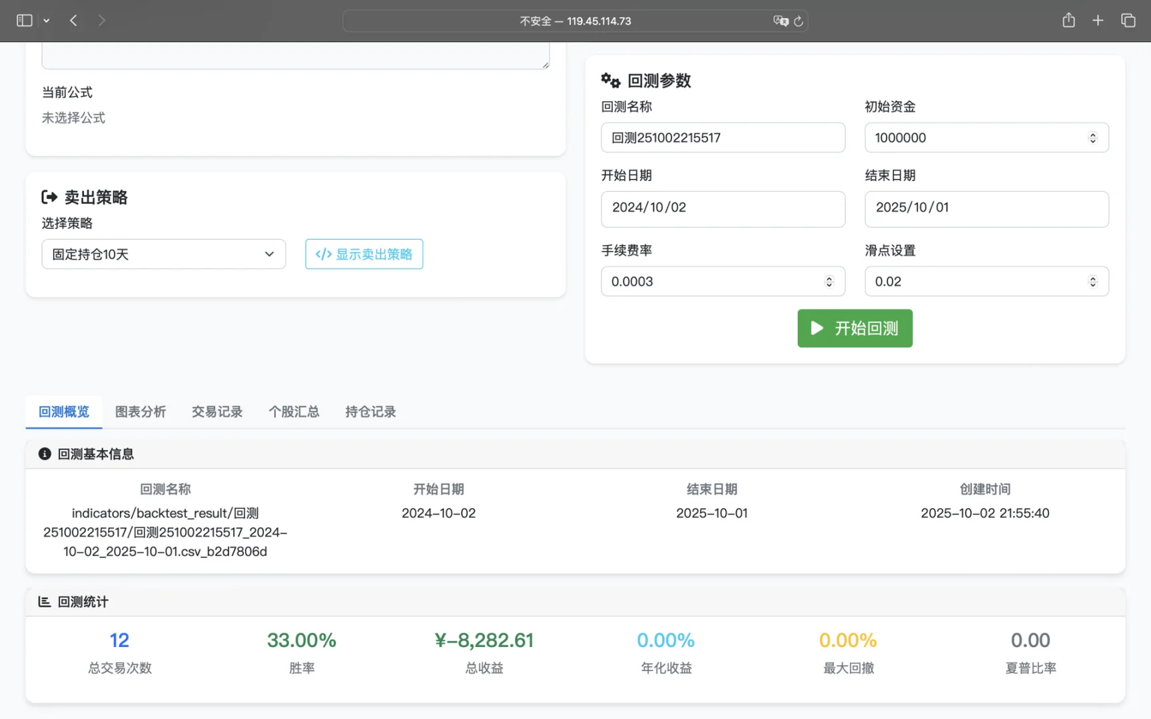This screenshot has width=1151, height=719.
Task: Click the 显示卖出策略 button
Action: pyautogui.click(x=364, y=254)
